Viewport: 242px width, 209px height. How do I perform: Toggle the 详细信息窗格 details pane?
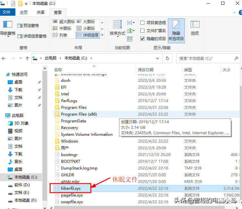pos(32,36)
